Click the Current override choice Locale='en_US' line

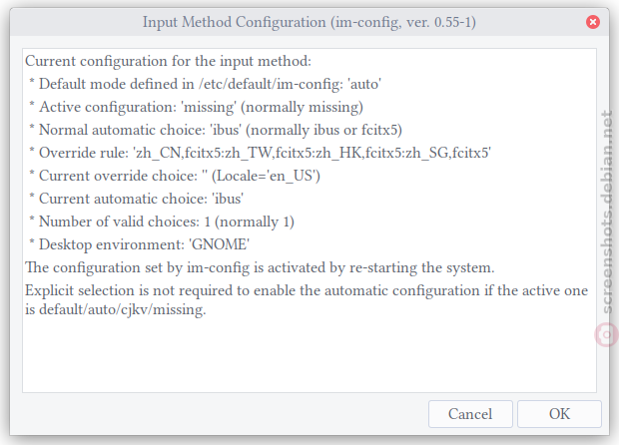point(175,176)
